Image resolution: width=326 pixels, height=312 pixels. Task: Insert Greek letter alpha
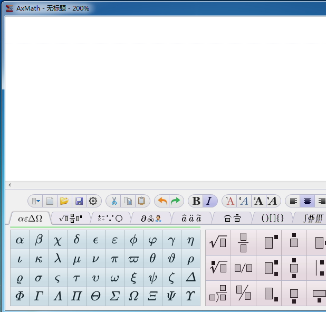20,240
